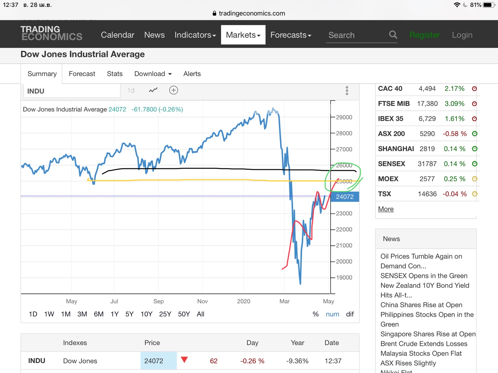Switch chart scale to num
Screen dimensions: 498x373
[332, 314]
